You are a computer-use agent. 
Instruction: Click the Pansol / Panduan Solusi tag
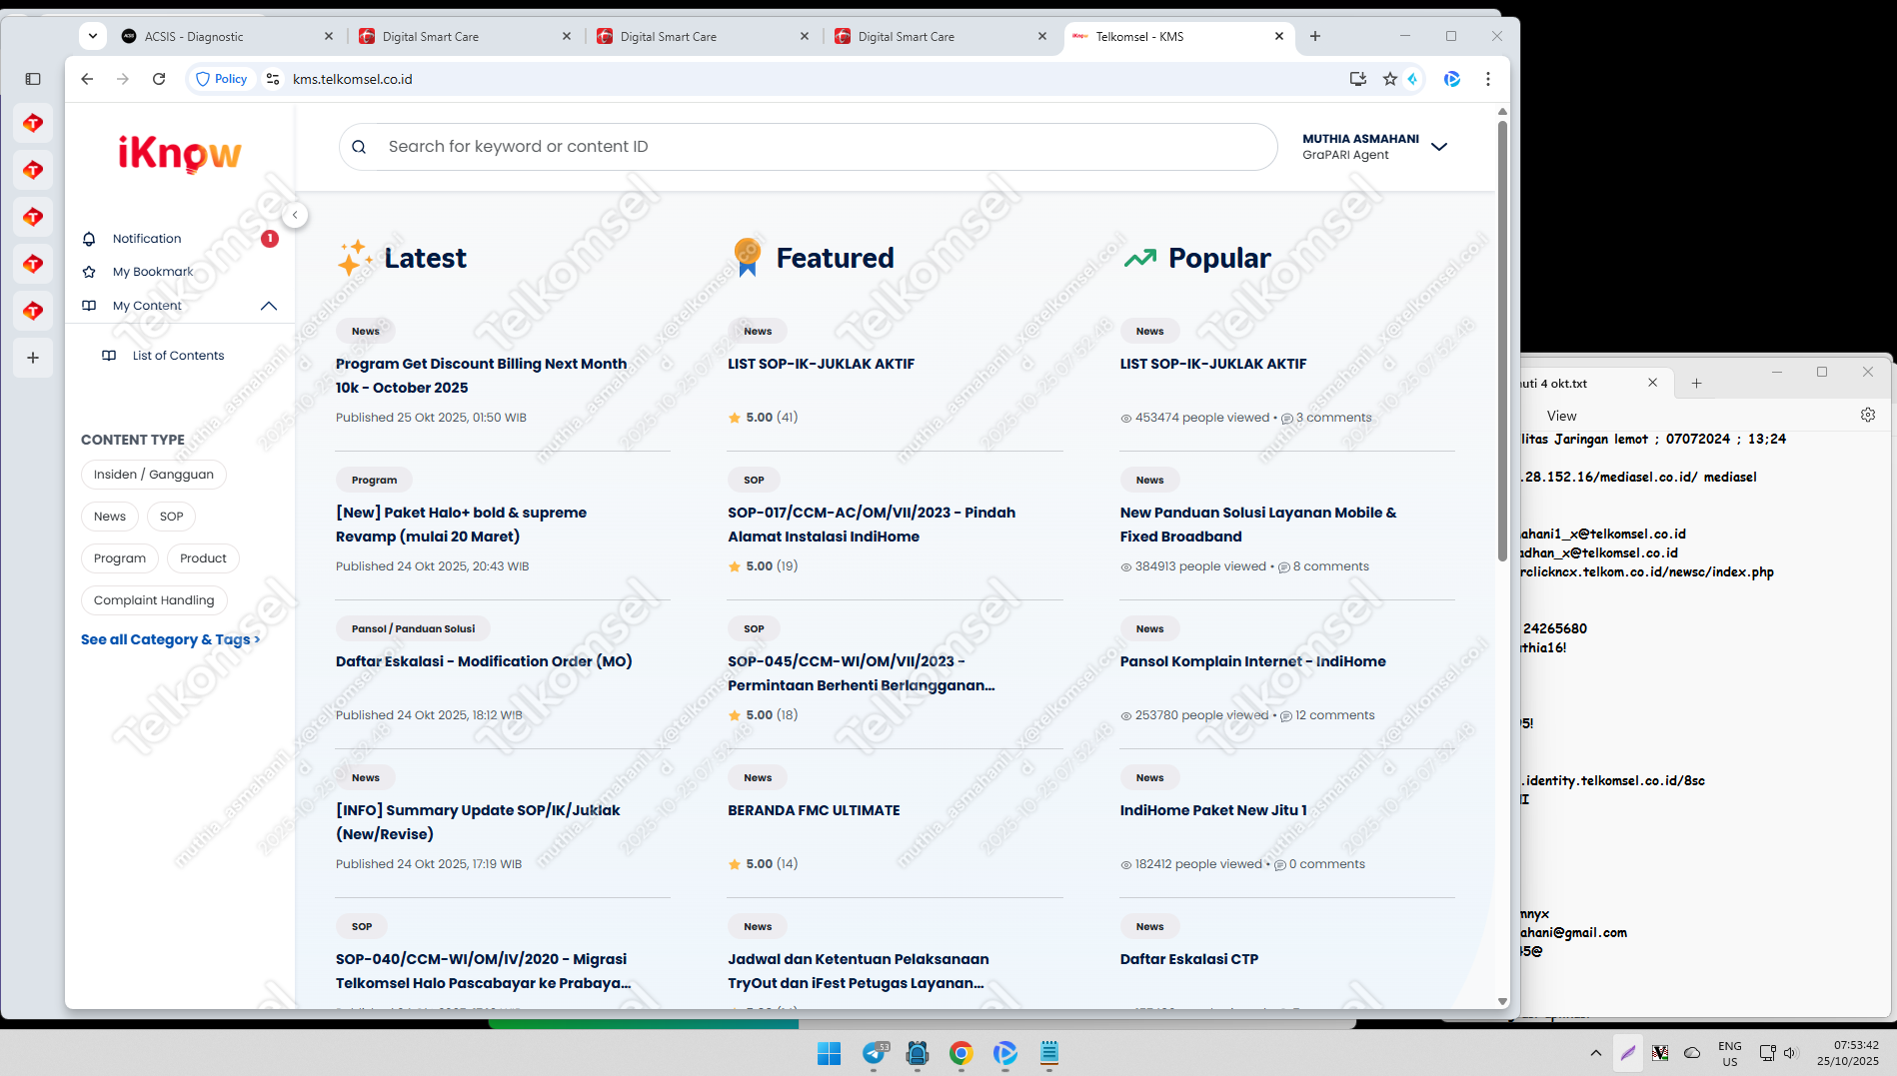414,629
